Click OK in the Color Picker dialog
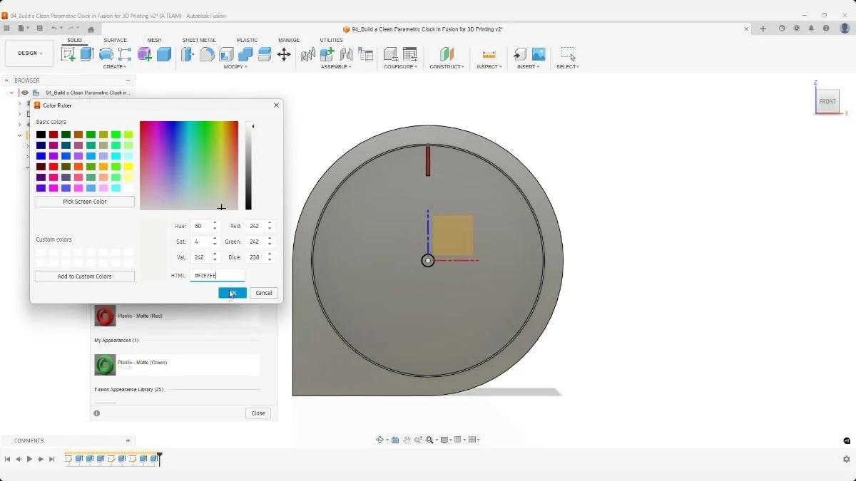Viewport: 856px width, 481px height. point(232,292)
